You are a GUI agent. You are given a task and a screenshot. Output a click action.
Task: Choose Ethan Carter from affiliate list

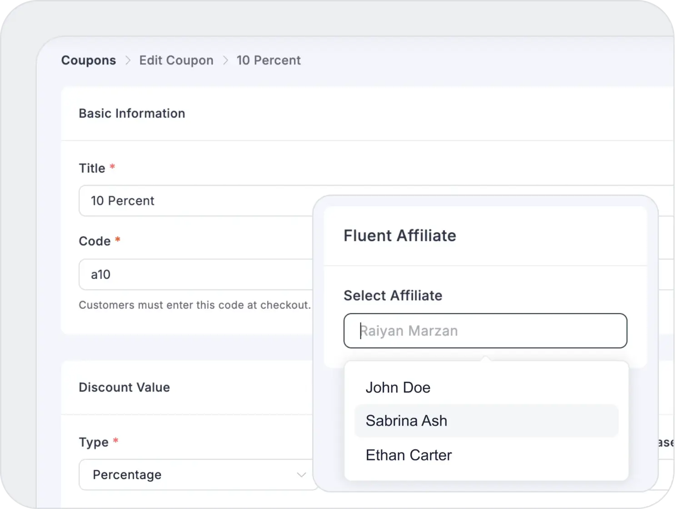pyautogui.click(x=486, y=455)
